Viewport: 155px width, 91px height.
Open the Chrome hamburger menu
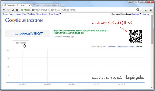pos(151,10)
